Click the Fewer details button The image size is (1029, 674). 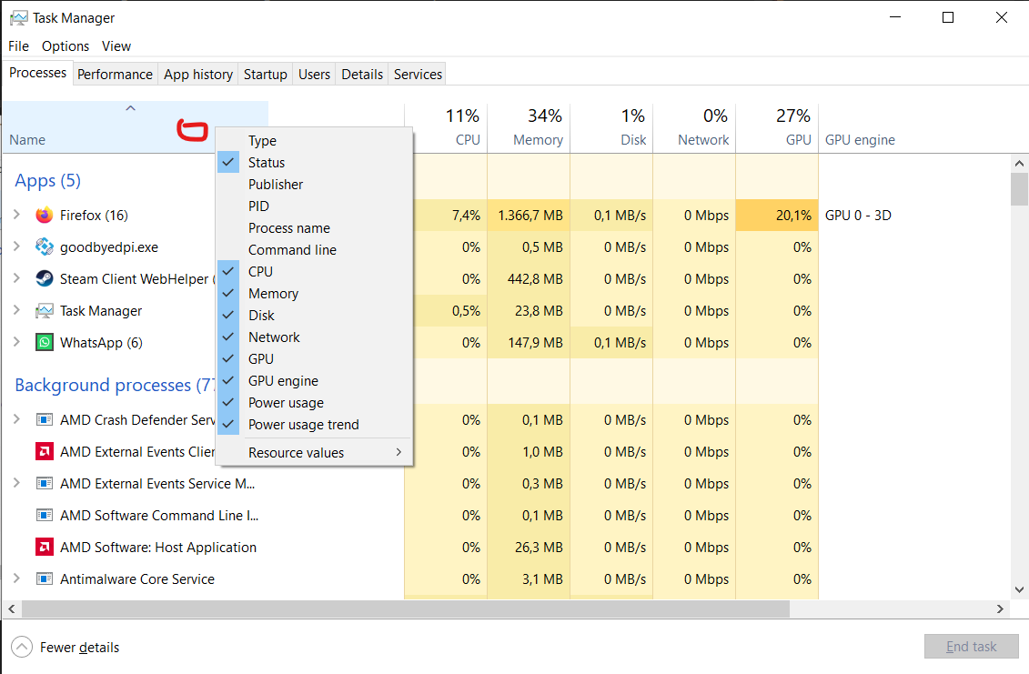coord(66,648)
